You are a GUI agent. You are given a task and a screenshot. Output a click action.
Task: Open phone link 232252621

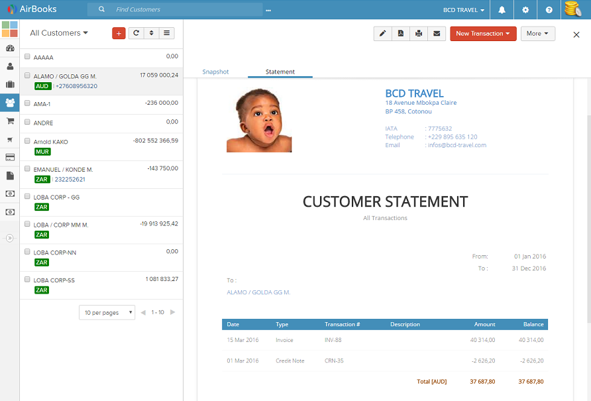tap(70, 179)
